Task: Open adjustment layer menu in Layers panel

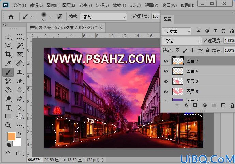Action: (x=205, y=105)
